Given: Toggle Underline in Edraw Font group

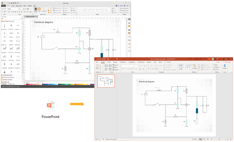Looking at the screenshot, I should [x=13, y=12].
